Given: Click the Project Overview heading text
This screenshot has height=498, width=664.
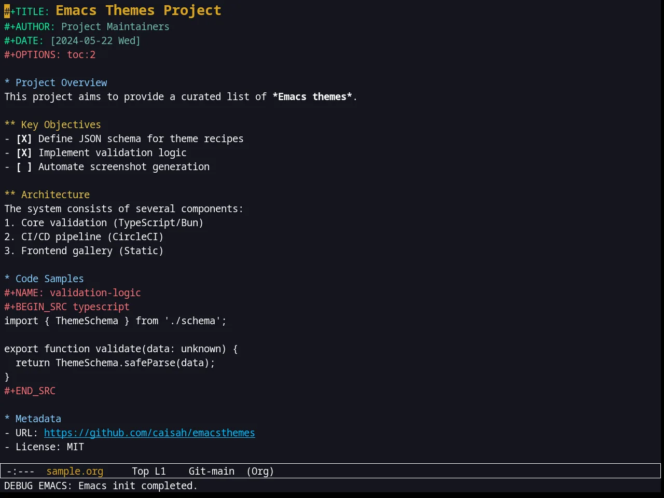Looking at the screenshot, I should [61, 83].
